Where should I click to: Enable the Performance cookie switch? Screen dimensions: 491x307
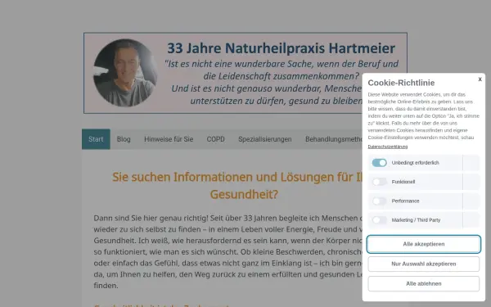point(379,201)
